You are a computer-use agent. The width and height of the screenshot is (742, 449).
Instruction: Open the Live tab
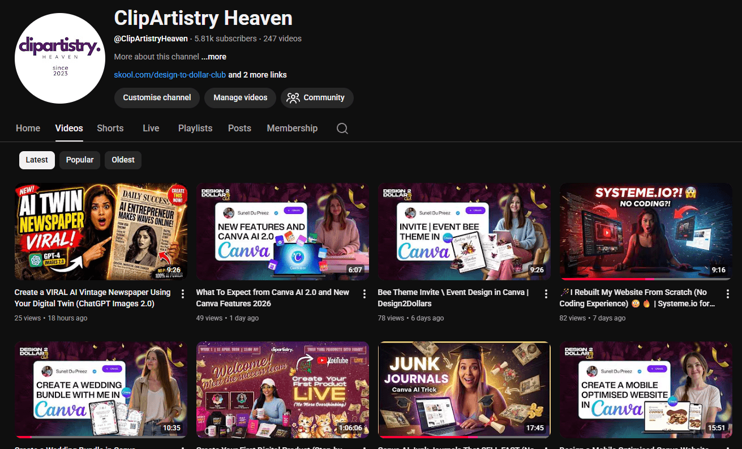(x=151, y=129)
